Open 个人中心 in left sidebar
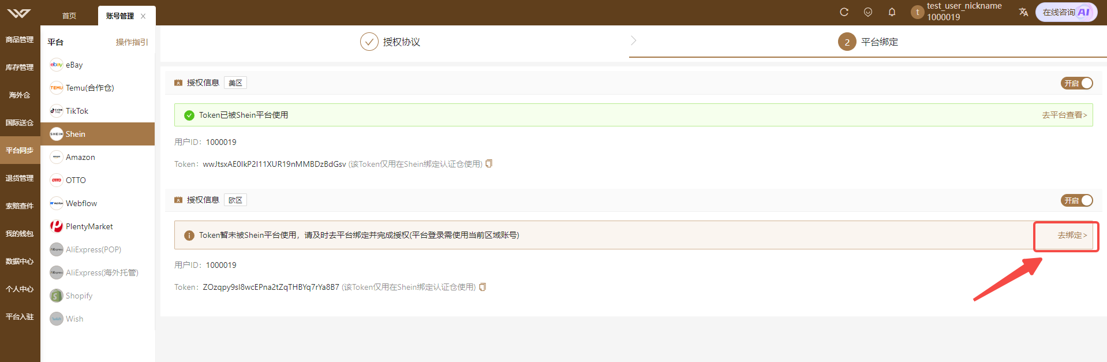 [20, 289]
